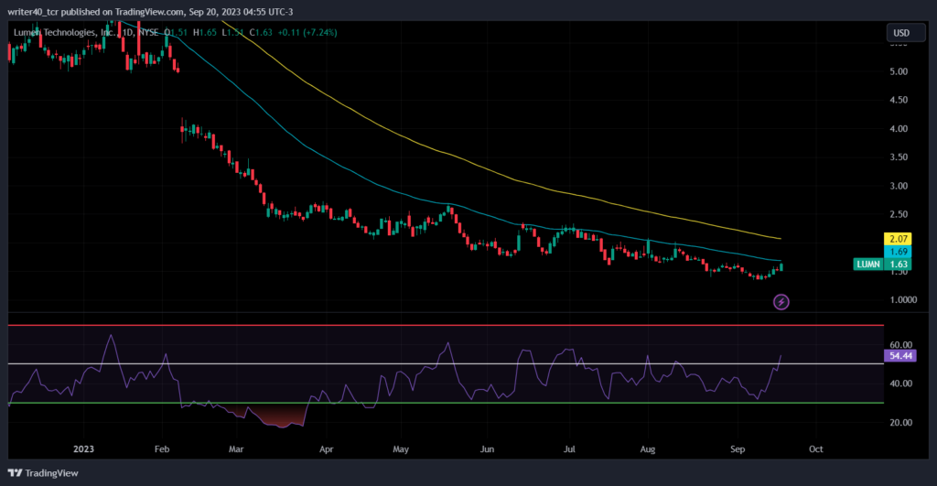Click the 1.0000 price scale label

point(903,299)
